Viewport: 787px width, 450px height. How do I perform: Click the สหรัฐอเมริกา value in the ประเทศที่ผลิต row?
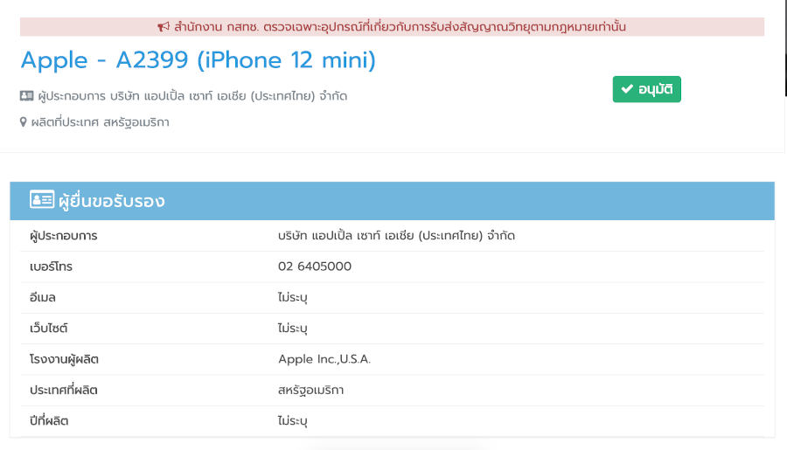pyautogui.click(x=310, y=390)
